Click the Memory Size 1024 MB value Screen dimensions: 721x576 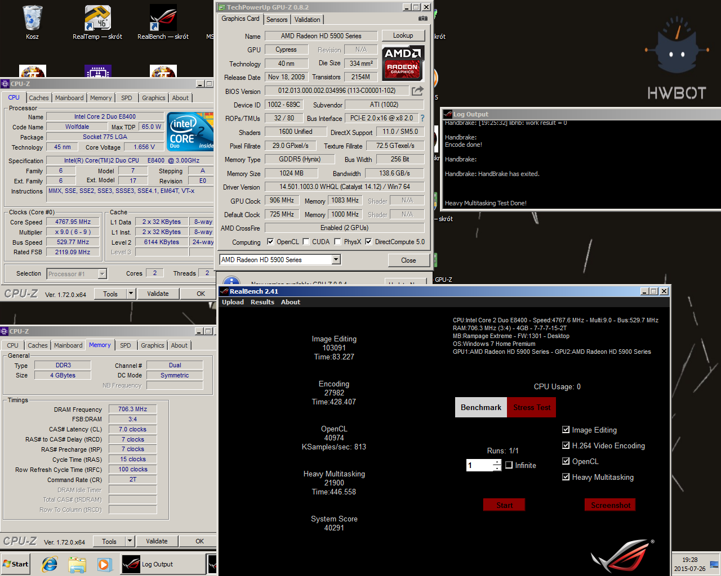click(291, 173)
